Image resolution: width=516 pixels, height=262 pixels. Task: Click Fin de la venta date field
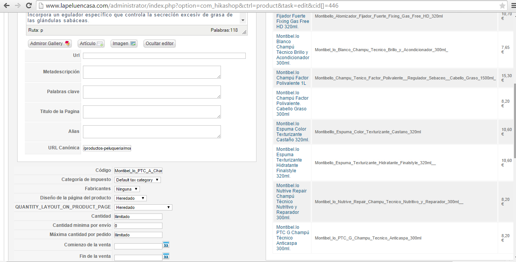pyautogui.click(x=138, y=258)
